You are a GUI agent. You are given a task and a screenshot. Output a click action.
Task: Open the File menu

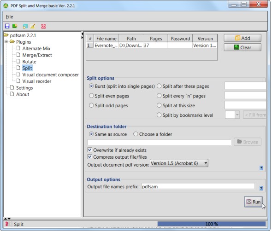pyautogui.click(x=9, y=17)
